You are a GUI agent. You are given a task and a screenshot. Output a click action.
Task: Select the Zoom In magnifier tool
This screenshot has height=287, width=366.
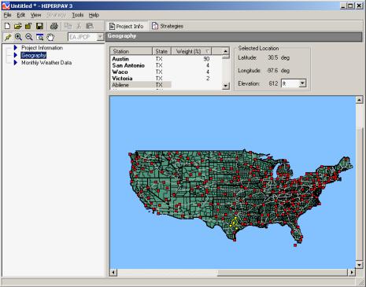[x=18, y=37]
